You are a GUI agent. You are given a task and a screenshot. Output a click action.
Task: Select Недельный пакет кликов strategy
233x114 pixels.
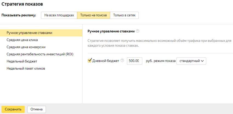tap(26, 69)
